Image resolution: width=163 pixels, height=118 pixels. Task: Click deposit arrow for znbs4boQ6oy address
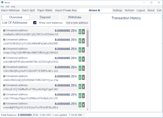tap(80, 68)
